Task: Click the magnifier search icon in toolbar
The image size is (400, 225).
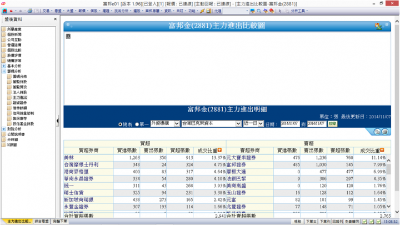Action: 259,11
